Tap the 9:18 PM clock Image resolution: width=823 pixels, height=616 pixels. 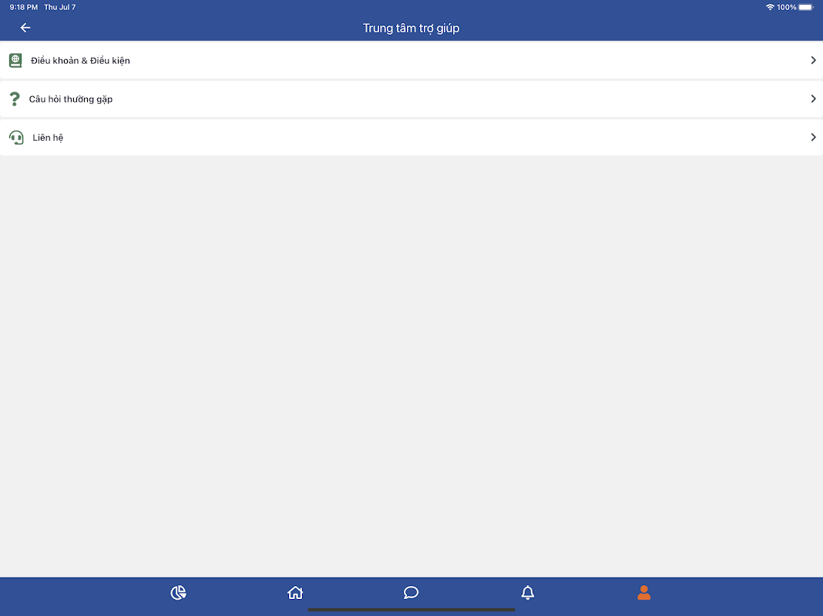(24, 8)
